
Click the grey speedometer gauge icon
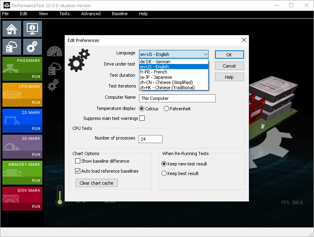point(54,52)
